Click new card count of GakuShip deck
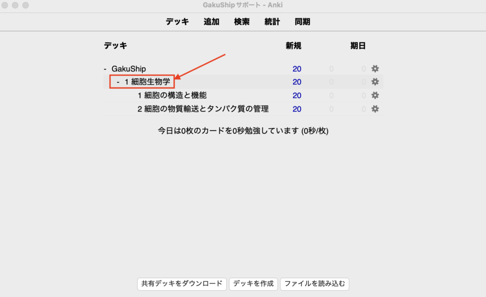Viewport: 486px width, 297px height. coord(297,69)
